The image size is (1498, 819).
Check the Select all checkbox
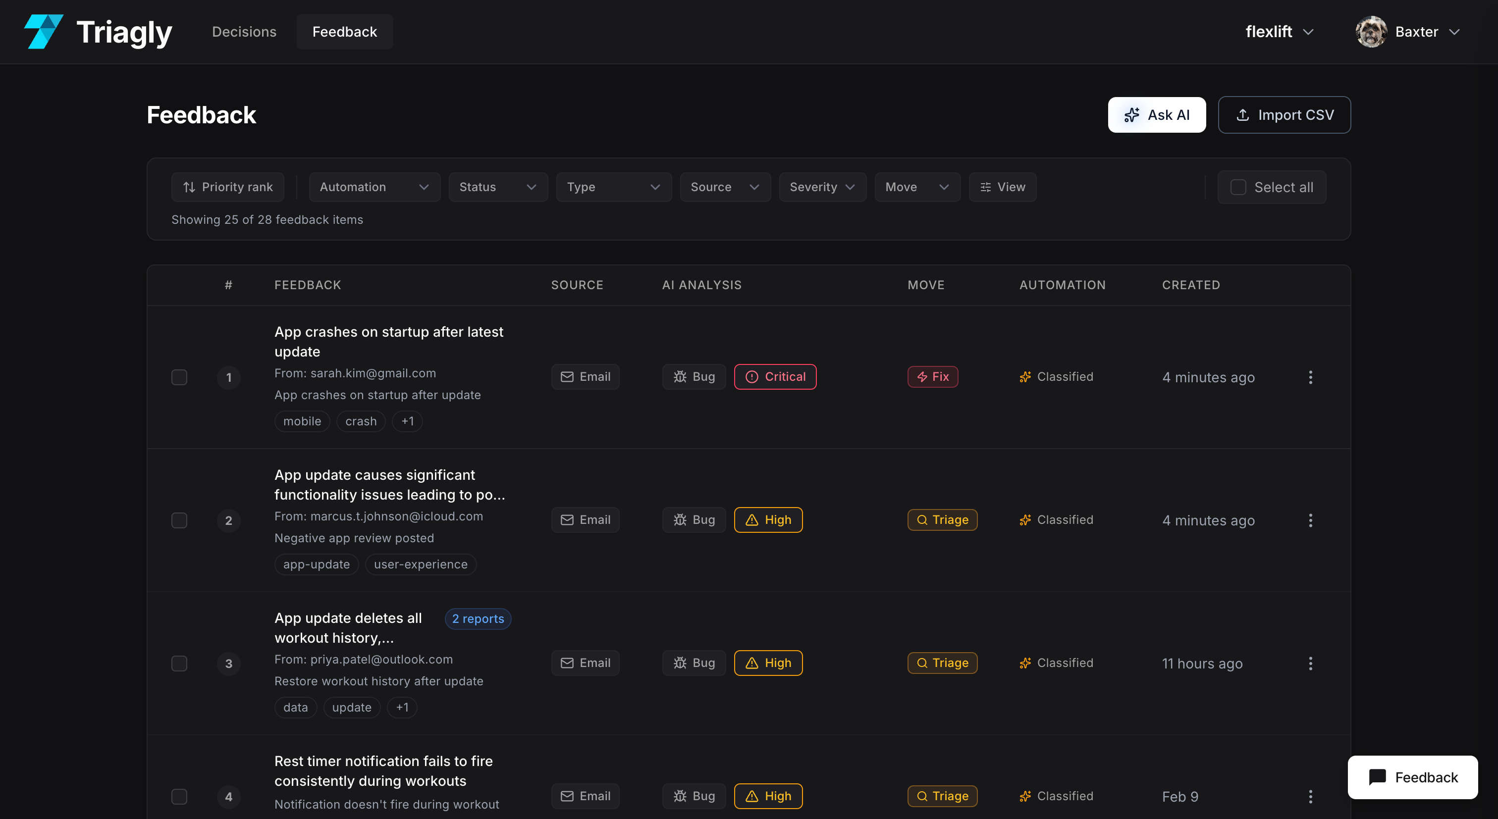coord(1238,187)
